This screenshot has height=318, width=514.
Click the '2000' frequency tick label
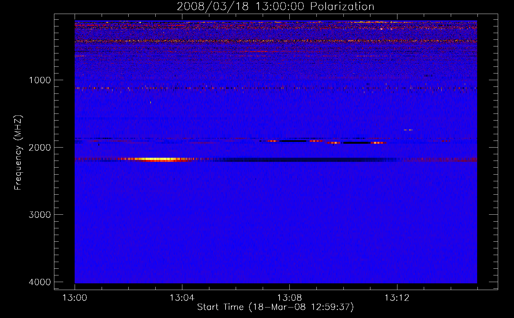coord(40,147)
